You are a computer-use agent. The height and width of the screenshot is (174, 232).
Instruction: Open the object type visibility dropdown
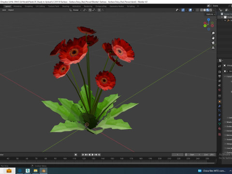pos(178,10)
